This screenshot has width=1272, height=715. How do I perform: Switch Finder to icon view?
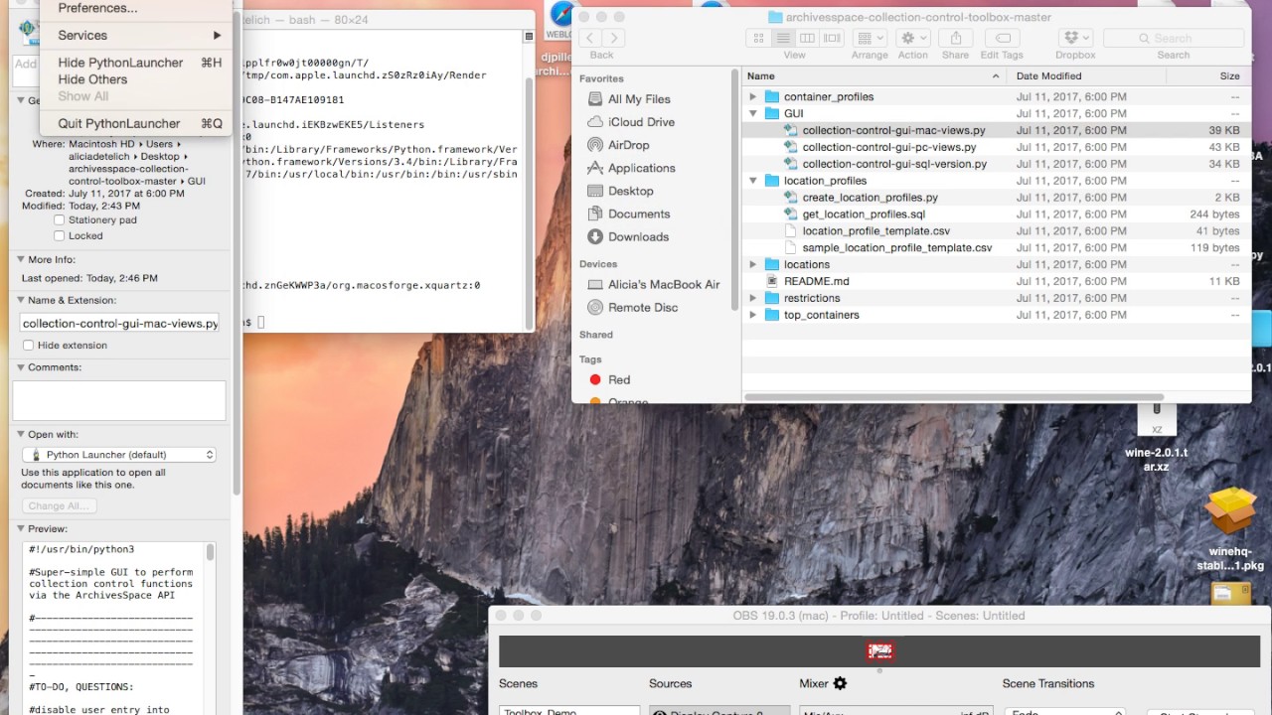click(x=758, y=38)
